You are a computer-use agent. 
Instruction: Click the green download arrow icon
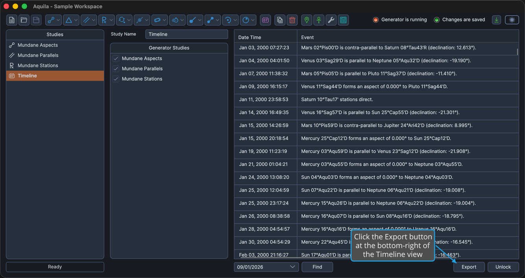[497, 20]
